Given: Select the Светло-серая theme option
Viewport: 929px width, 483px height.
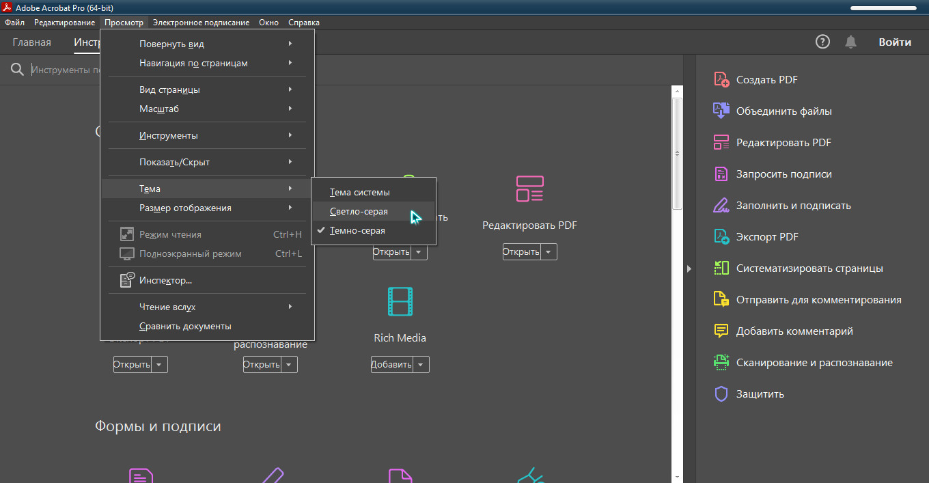Looking at the screenshot, I should coord(359,212).
